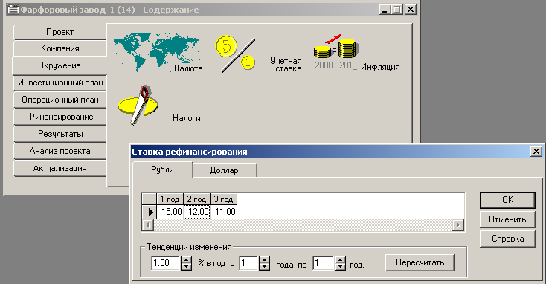Viewport: 546px width, 284px height.
Task: Open the Инфляция stacked coins icon
Action: click(x=336, y=47)
